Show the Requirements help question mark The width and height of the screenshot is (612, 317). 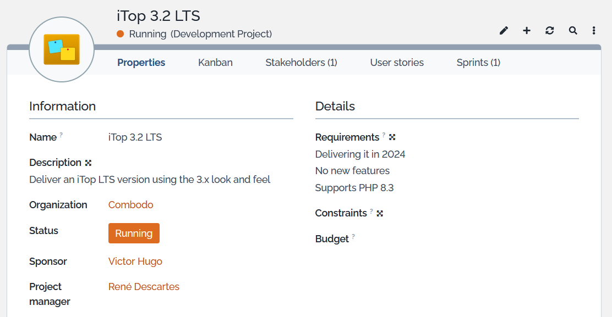384,135
